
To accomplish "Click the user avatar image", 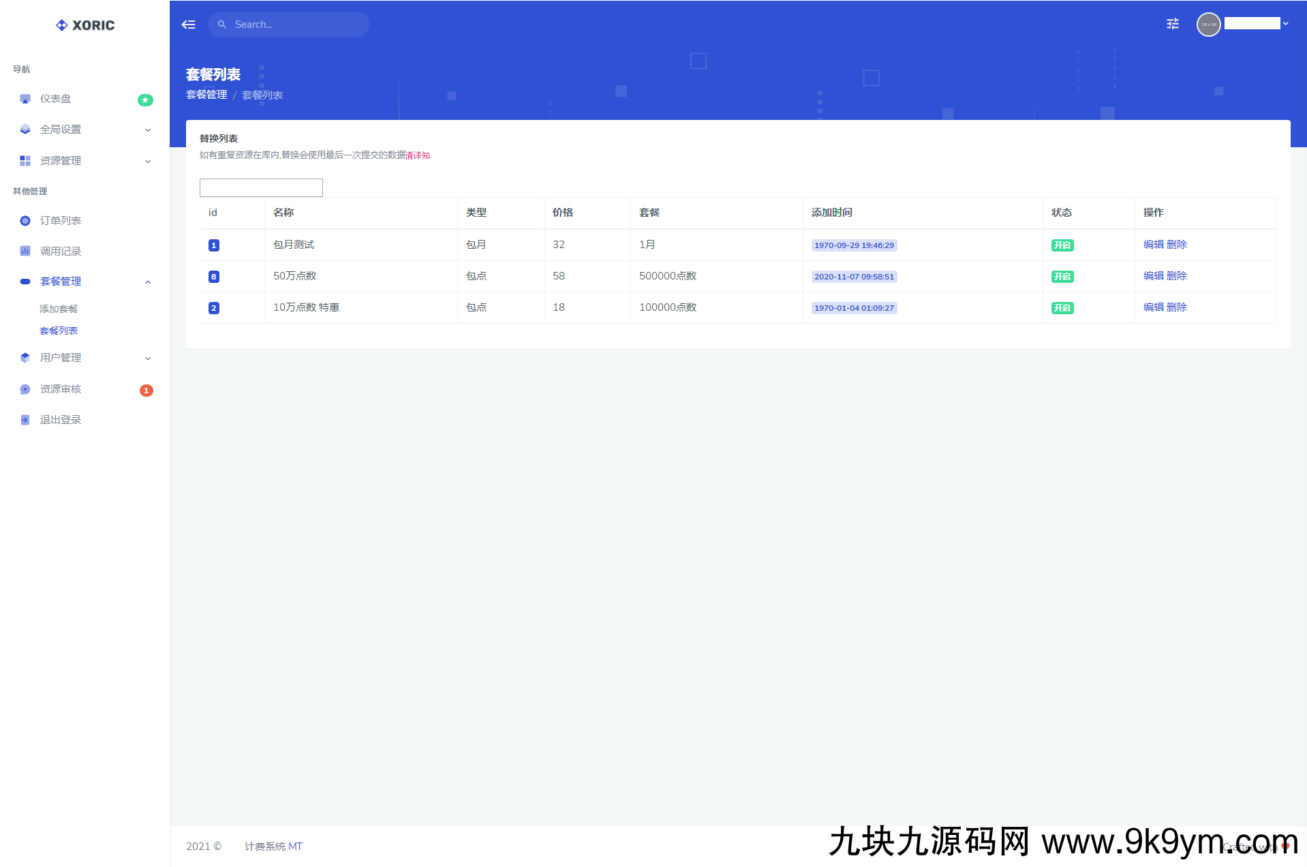I will pos(1208,25).
